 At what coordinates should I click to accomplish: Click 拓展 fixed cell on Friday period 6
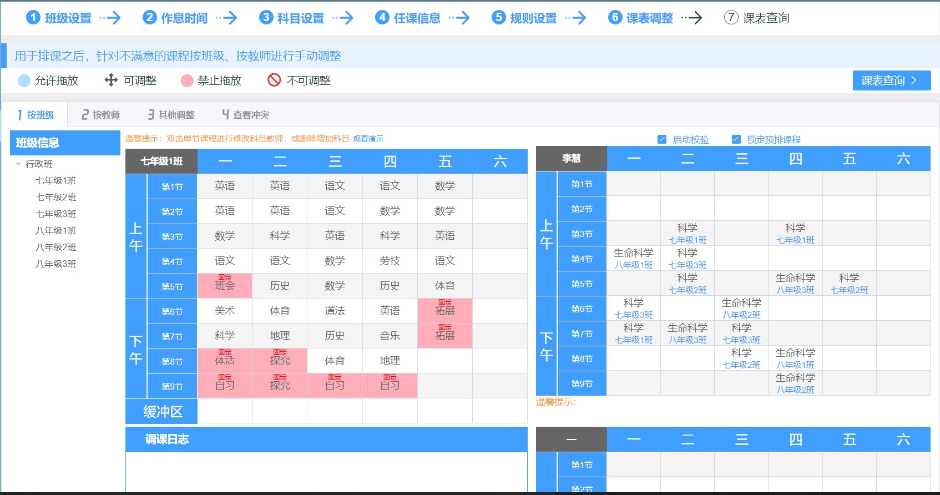(x=445, y=311)
